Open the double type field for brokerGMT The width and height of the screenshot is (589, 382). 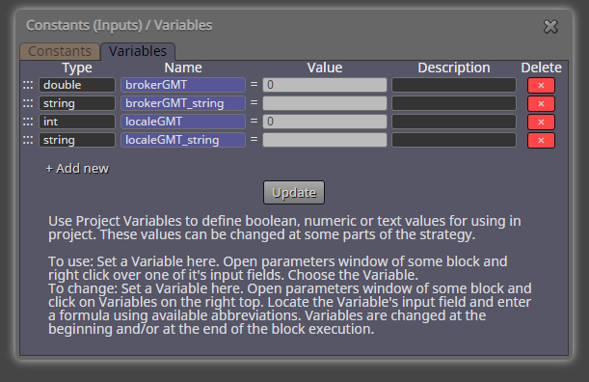pyautogui.click(x=77, y=85)
